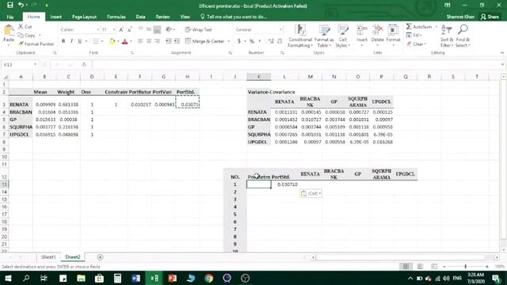Apply Merge & Center

pos(204,41)
